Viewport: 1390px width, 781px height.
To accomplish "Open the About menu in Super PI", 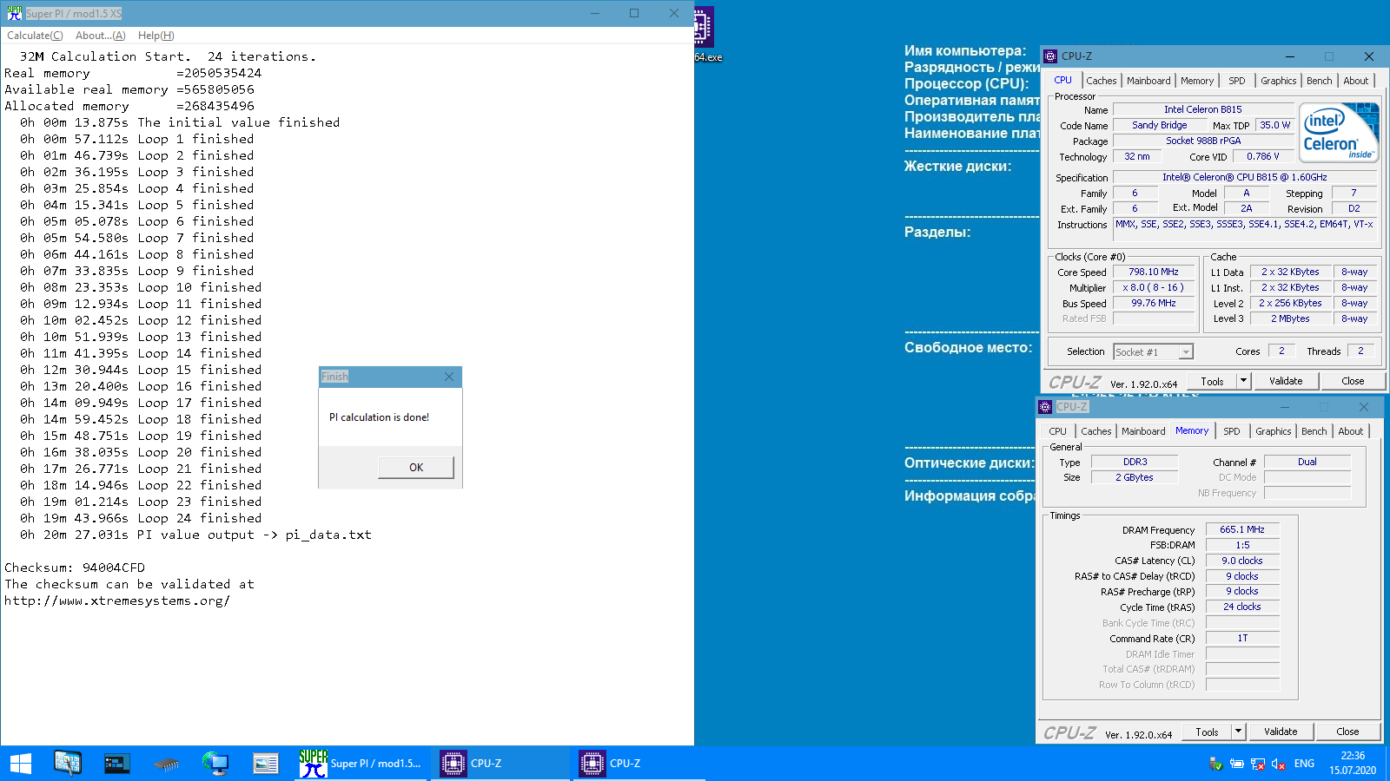I will [x=101, y=36].
